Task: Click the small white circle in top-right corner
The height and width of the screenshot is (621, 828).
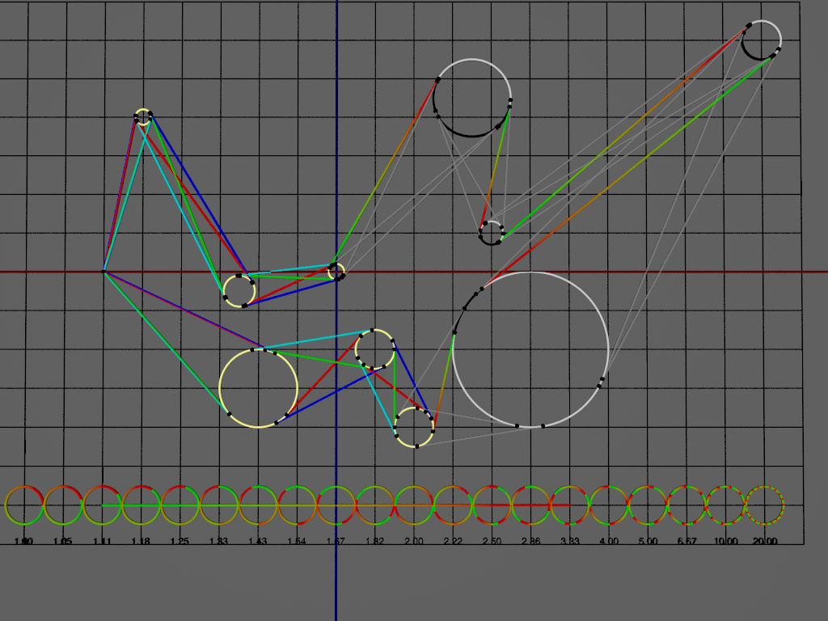Action: (x=761, y=40)
